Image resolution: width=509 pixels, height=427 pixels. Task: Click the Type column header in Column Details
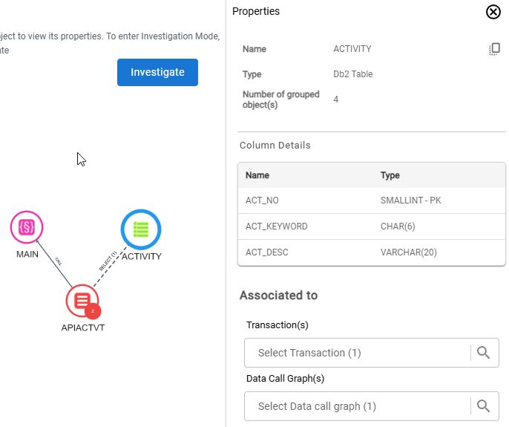tap(390, 175)
